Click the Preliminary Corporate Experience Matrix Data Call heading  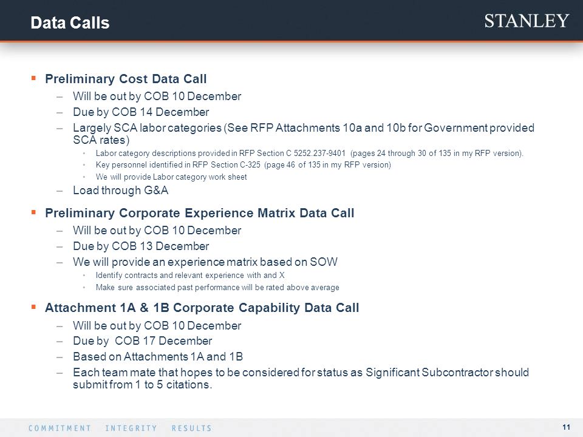[199, 213]
